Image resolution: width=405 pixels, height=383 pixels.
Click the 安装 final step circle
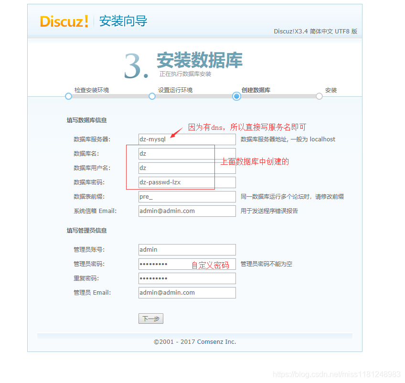[319, 96]
